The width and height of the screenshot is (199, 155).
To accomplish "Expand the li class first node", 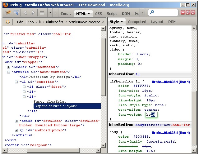I will [24, 87].
